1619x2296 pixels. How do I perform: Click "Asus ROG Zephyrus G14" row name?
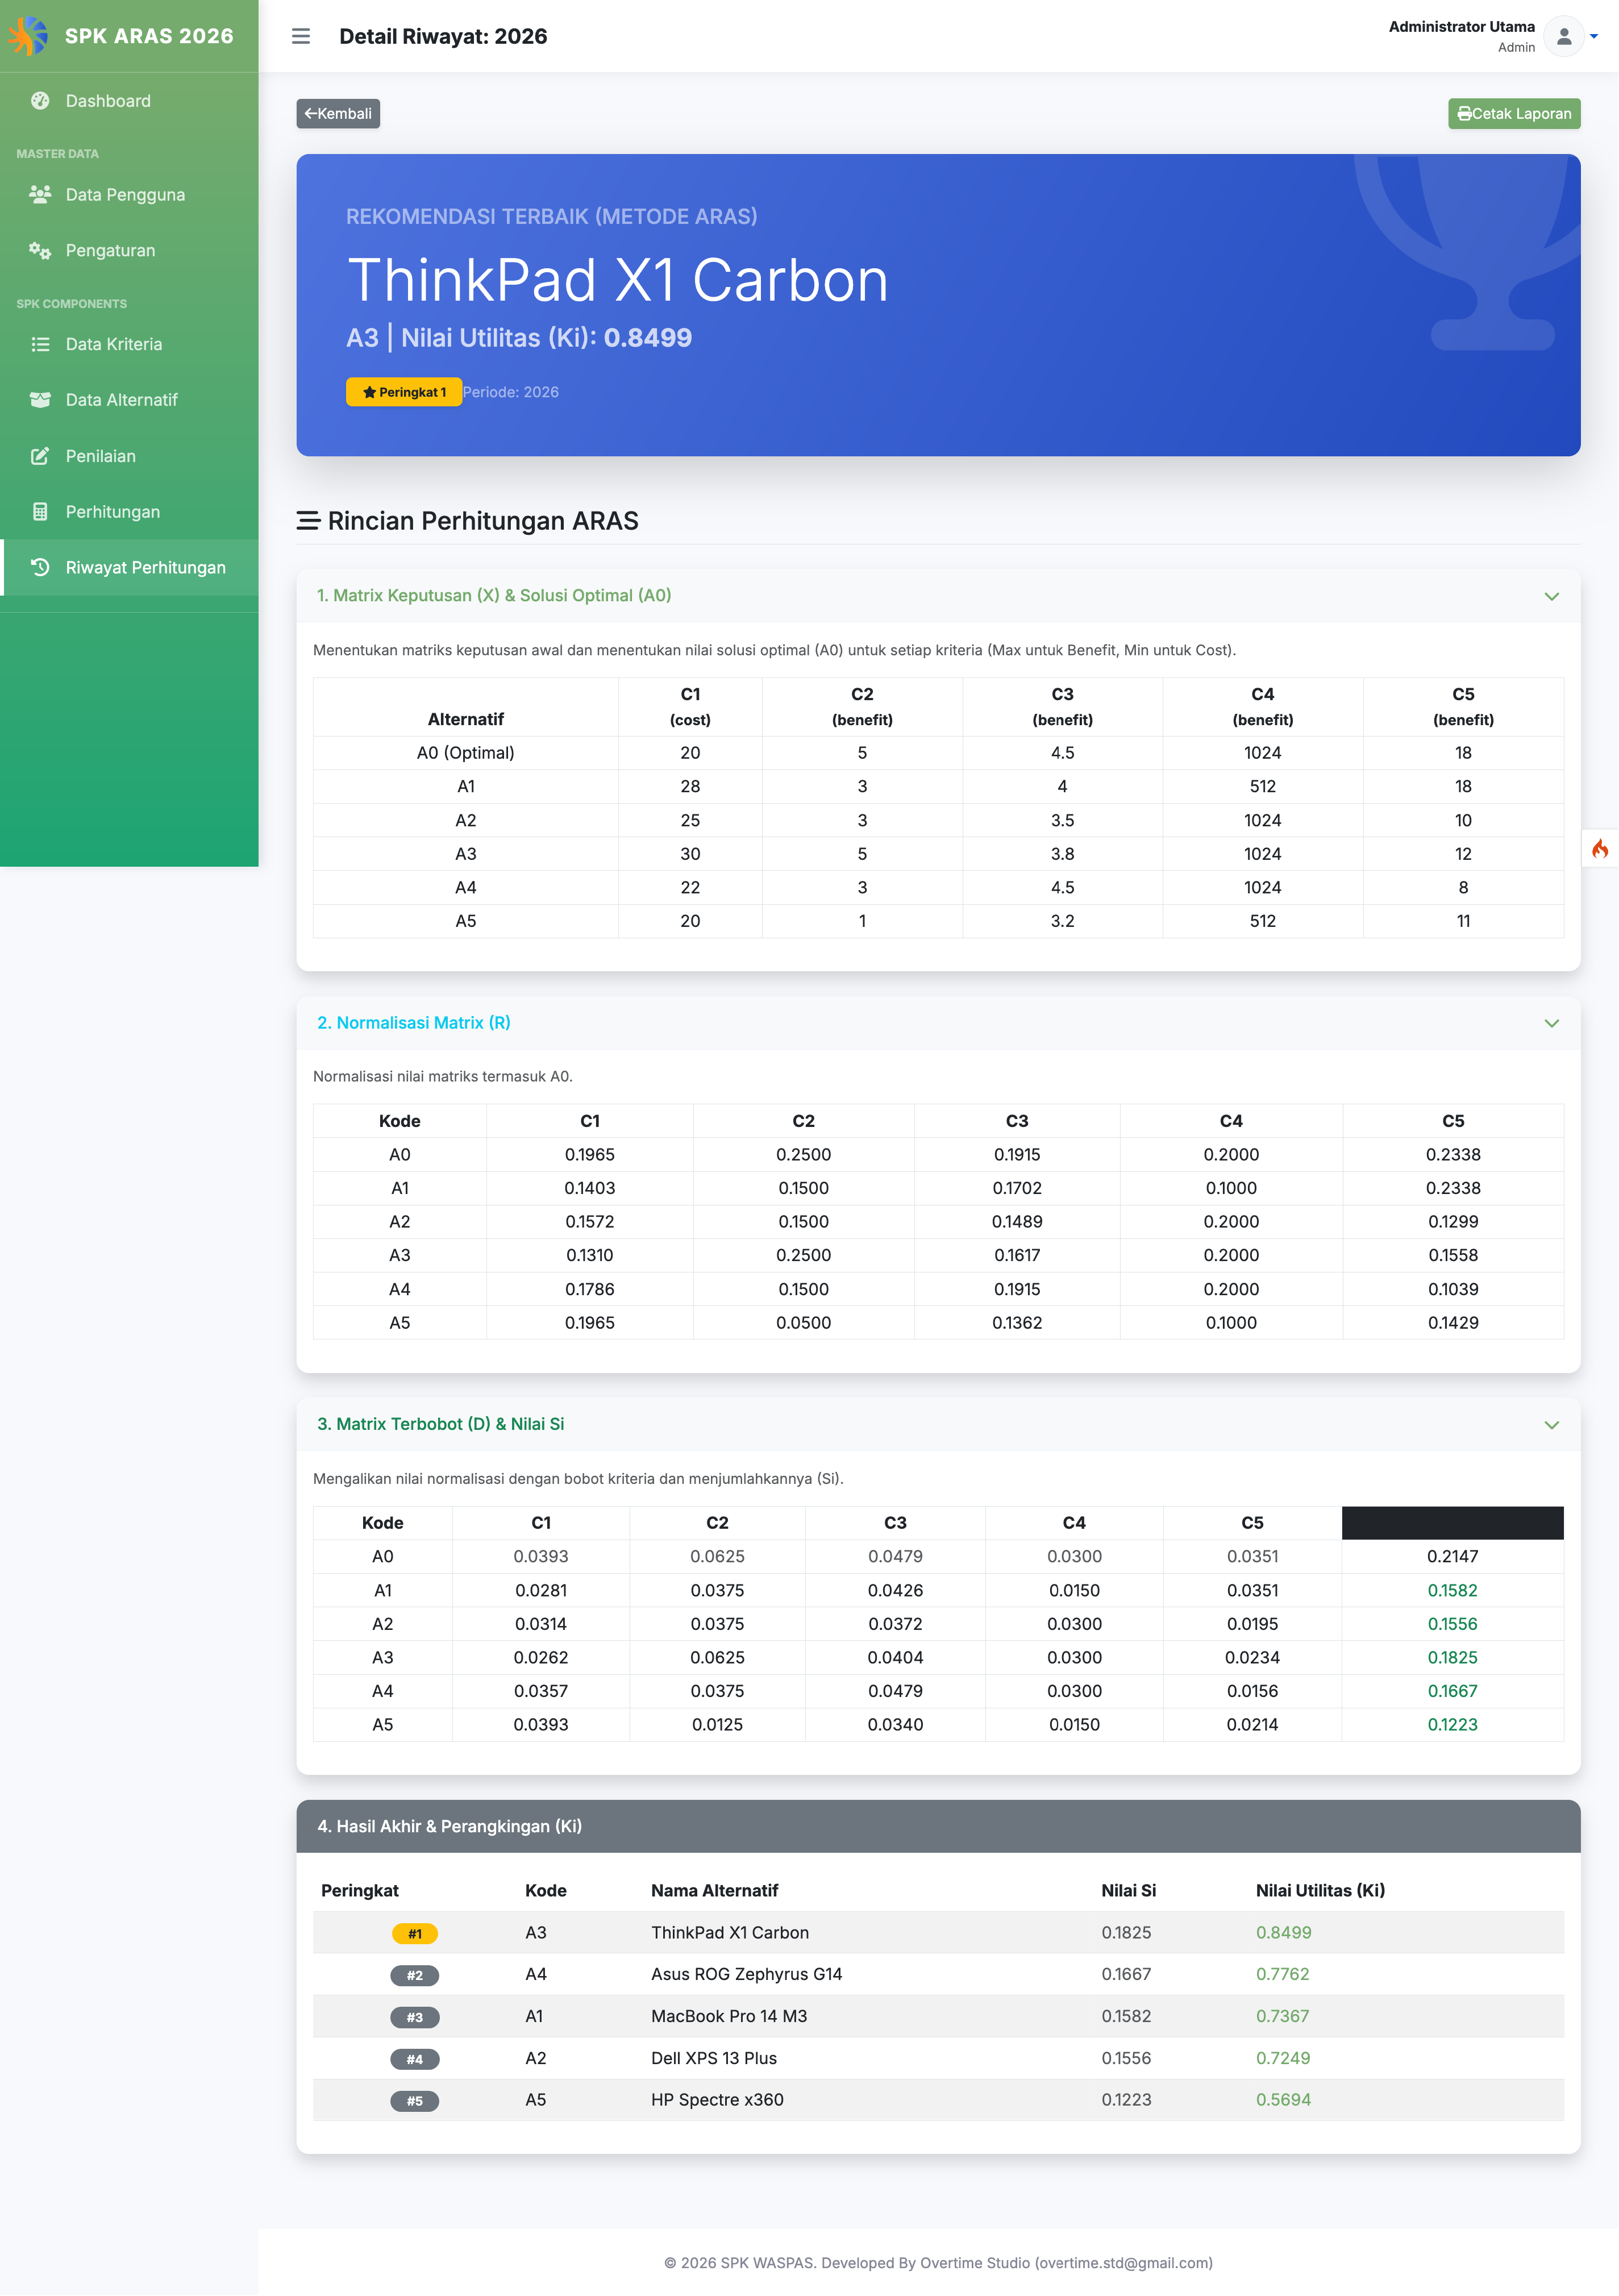[x=747, y=1974]
